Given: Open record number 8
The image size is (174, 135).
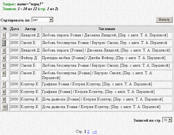Looking at the screenshot, I should pos(4,92).
